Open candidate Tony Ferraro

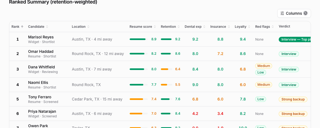[40, 97]
